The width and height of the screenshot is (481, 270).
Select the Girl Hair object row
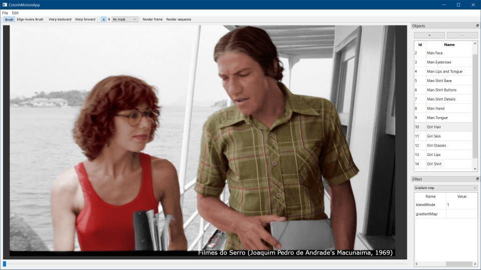coord(443,126)
